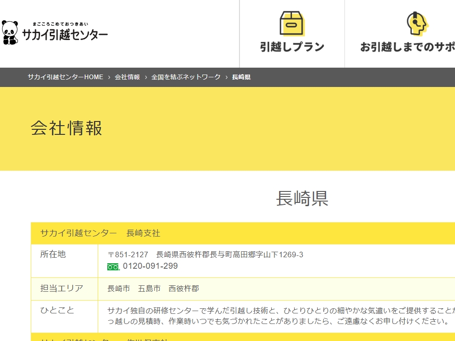
Task: Click the toll-free dial icon beside the phone number
Action: (x=114, y=266)
